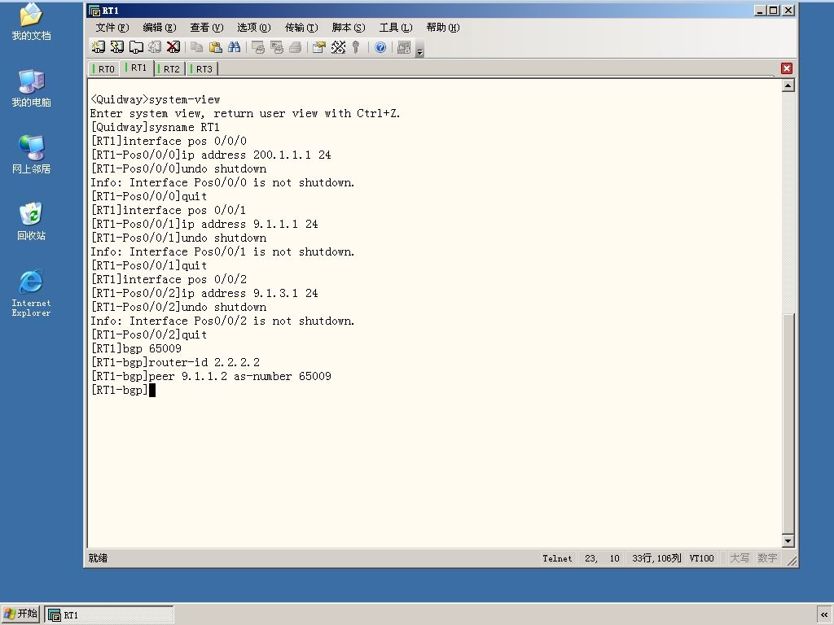Screen dimensions: 834x625
Task: Open the 传输(T) menu
Action: (301, 28)
